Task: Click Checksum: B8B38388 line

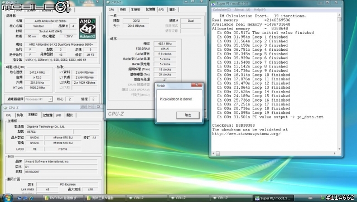Action: (233, 126)
